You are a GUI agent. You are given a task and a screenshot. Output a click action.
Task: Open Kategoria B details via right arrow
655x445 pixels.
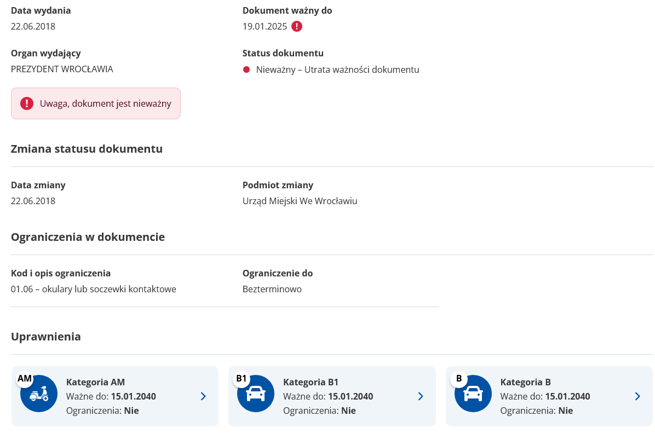[x=637, y=396]
